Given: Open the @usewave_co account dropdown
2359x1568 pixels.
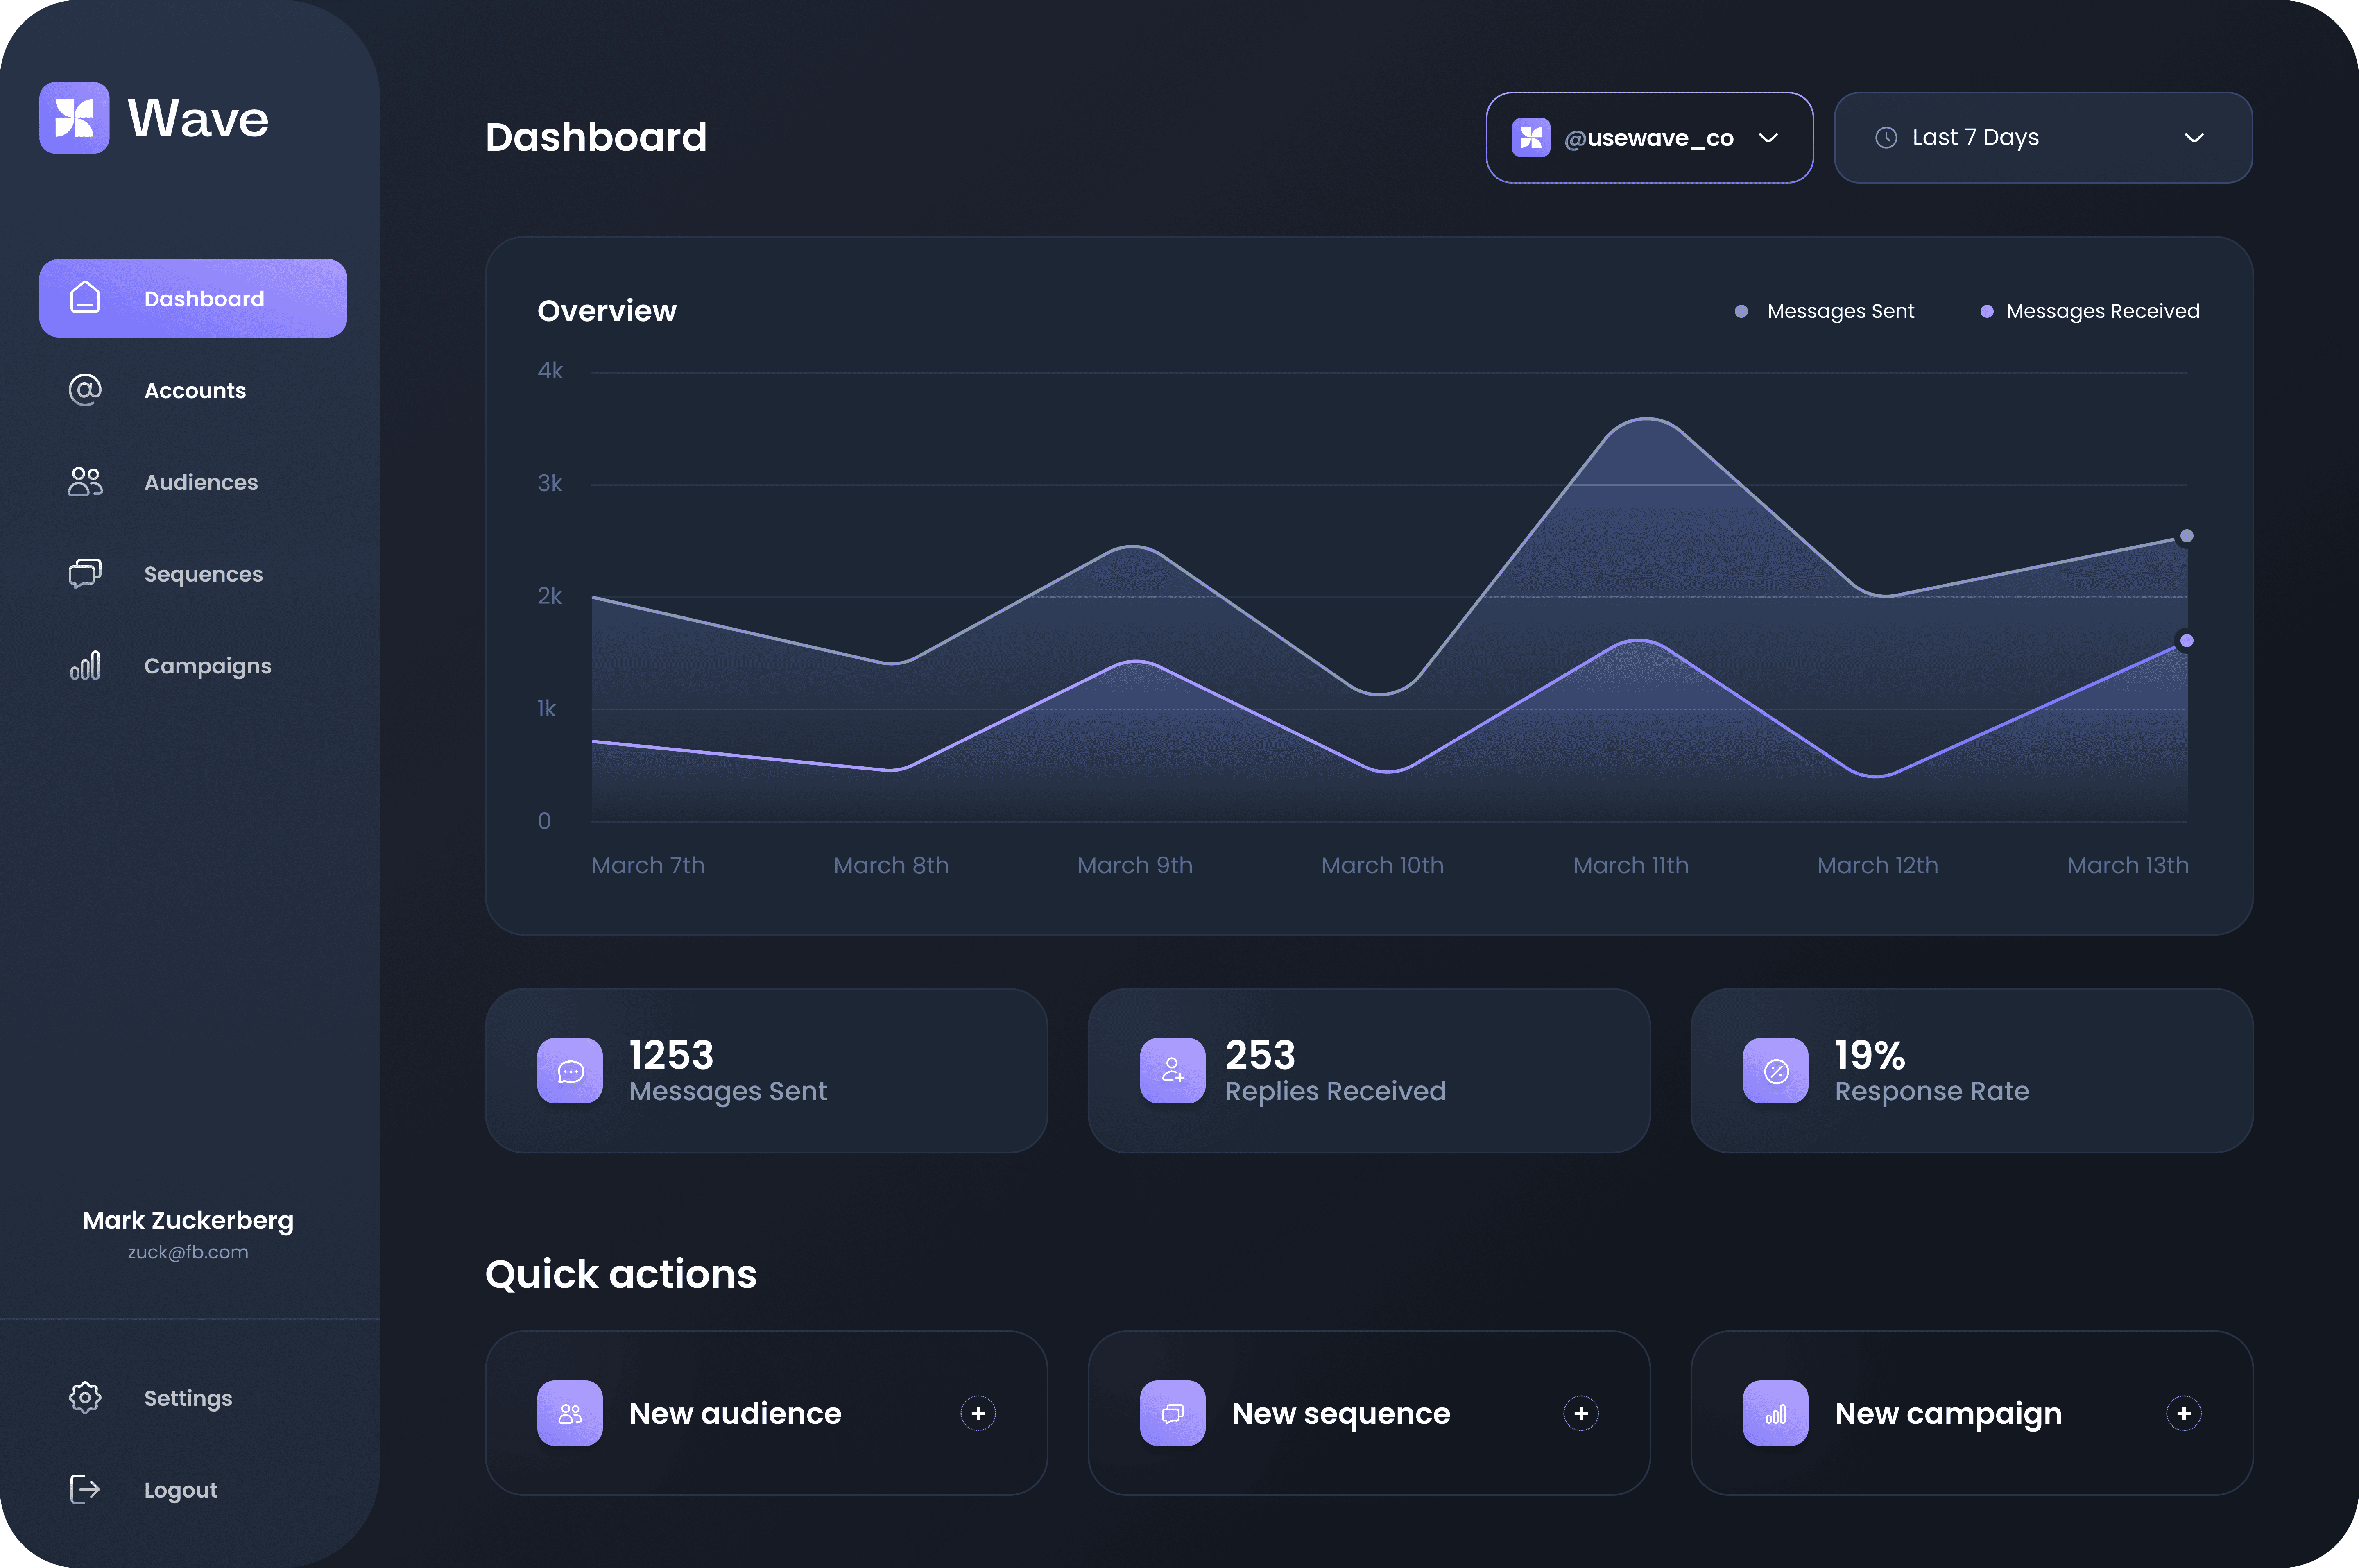Looking at the screenshot, I should (x=1649, y=138).
